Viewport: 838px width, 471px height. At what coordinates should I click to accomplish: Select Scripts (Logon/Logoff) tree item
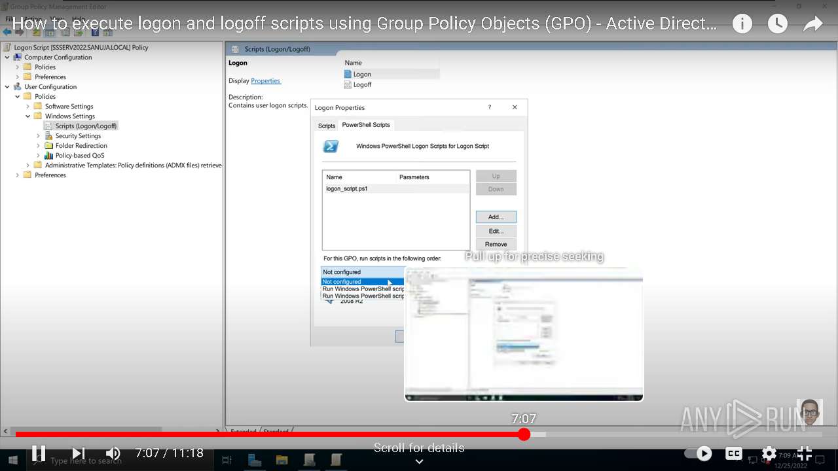tap(81, 126)
